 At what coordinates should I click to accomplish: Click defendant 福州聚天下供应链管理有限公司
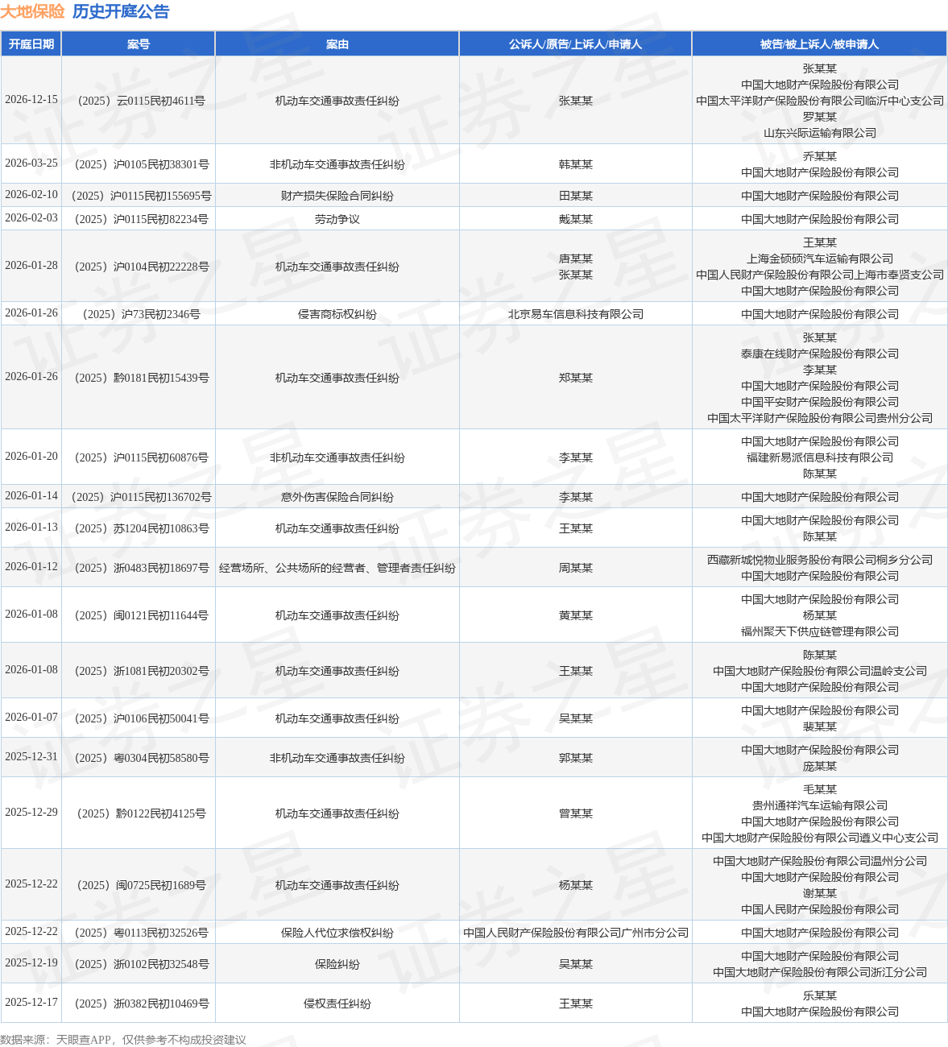pos(820,631)
